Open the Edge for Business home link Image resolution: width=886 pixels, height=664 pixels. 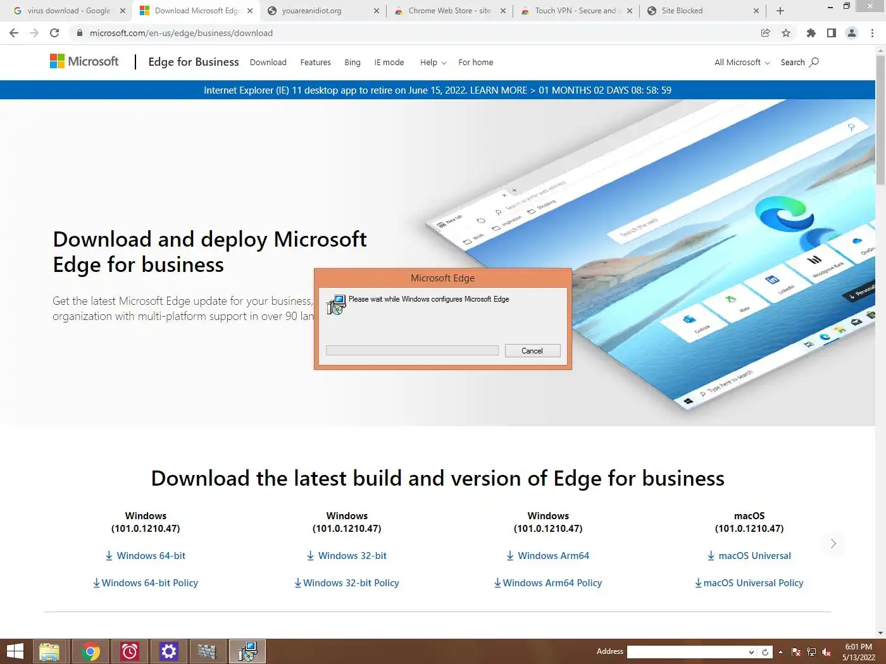click(x=194, y=62)
